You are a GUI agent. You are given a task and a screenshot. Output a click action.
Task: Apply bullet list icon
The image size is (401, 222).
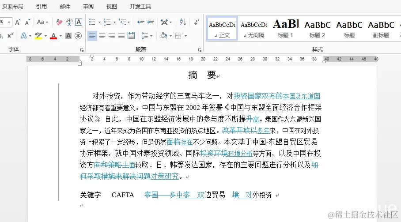point(92,22)
